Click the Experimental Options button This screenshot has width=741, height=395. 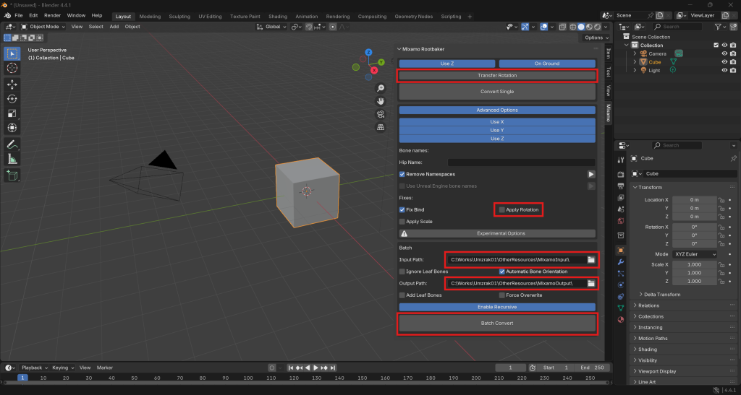click(497, 233)
